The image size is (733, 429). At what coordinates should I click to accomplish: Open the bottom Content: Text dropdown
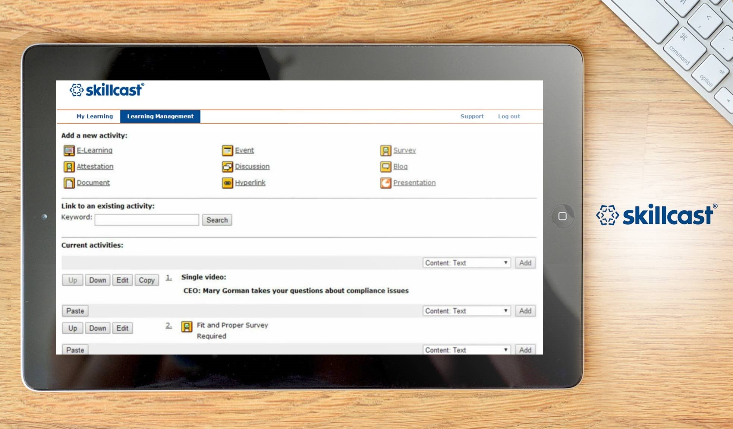tap(466, 350)
